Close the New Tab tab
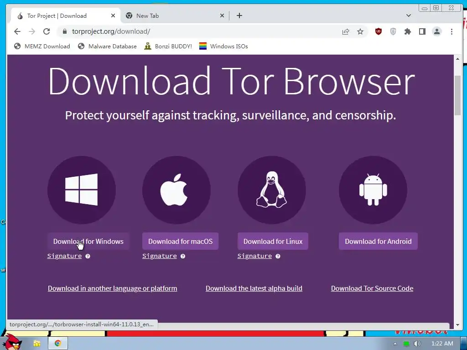This screenshot has width=467, height=350. coord(222,16)
